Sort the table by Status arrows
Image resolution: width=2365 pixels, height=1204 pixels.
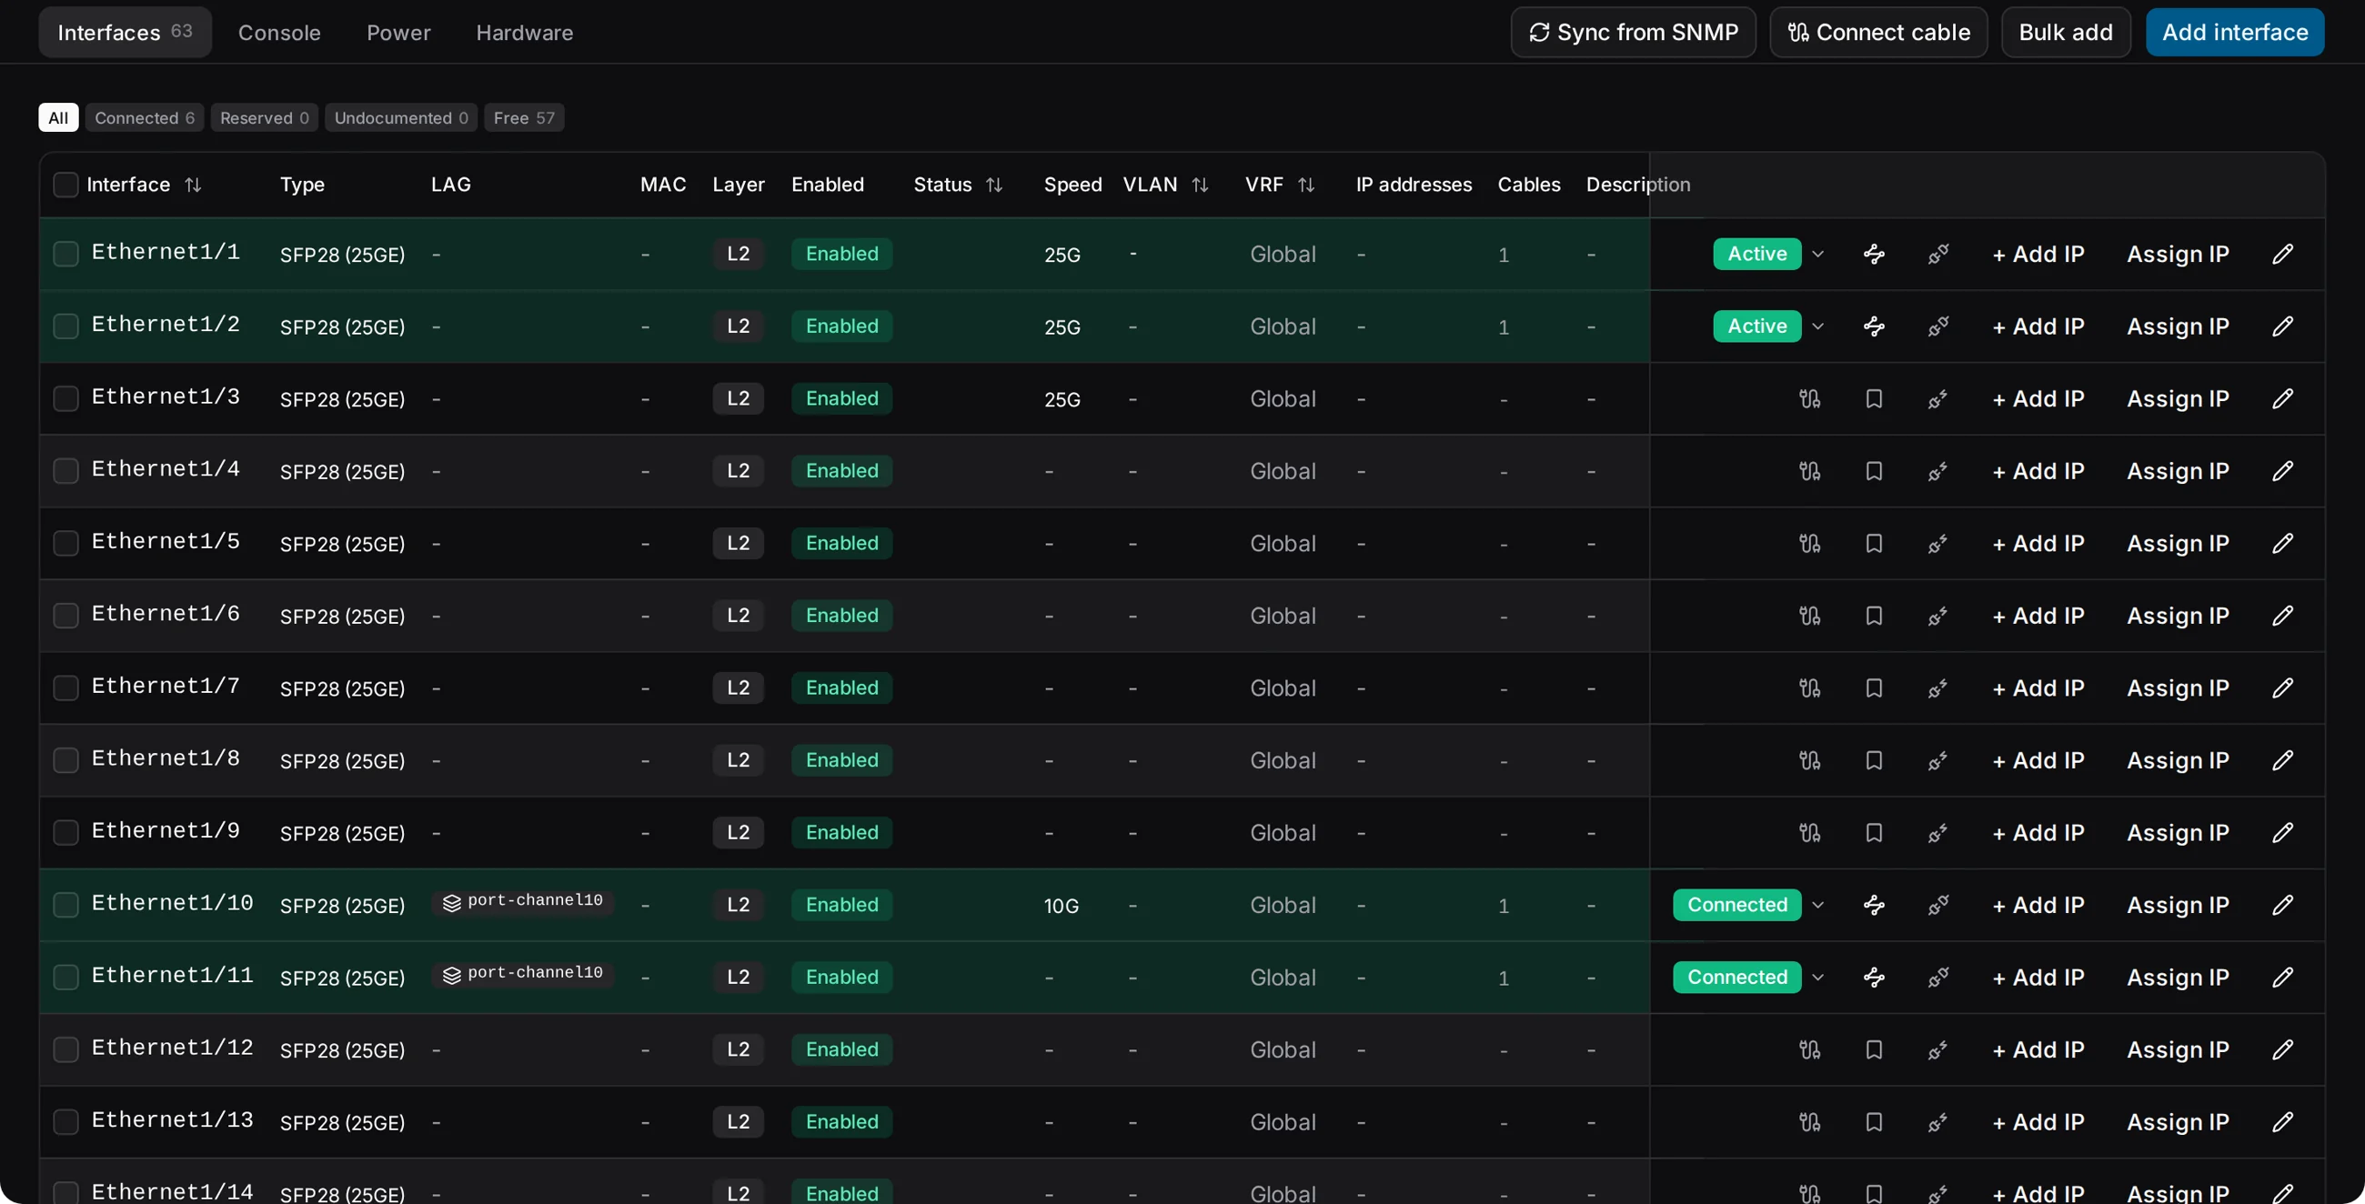[x=994, y=186]
